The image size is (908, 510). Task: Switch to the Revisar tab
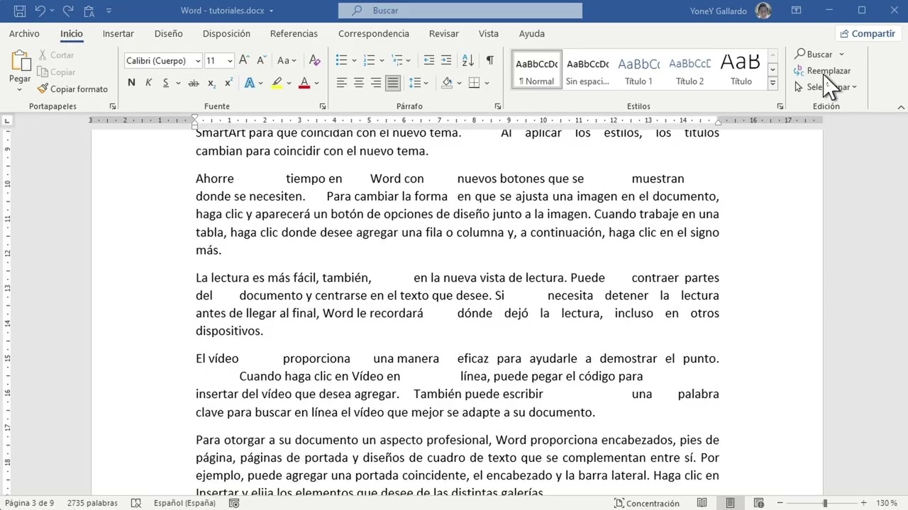[443, 33]
